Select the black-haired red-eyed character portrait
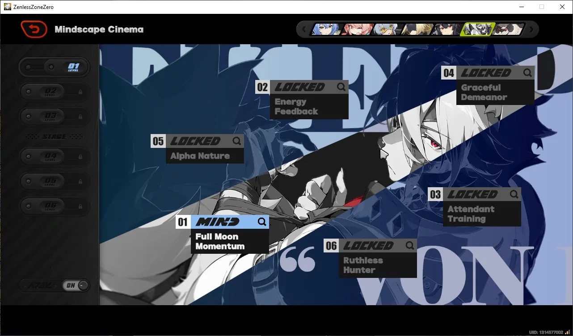This screenshot has height=336, width=573. [448, 29]
